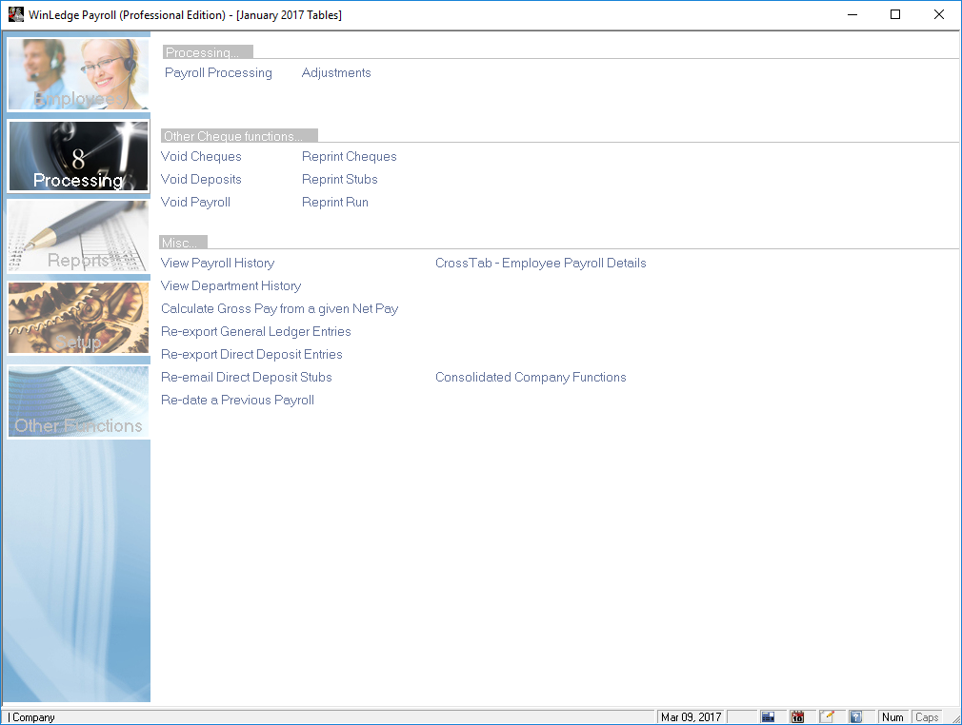The height and width of the screenshot is (725, 962).
Task: Select Void Cheques
Action: click(x=201, y=157)
